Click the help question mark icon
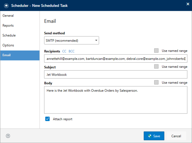Screen dimensions: 192x143 [x=8, y=136]
